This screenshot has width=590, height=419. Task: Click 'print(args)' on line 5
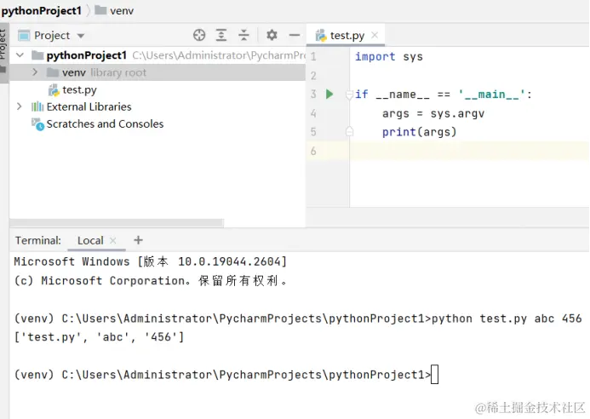tap(419, 132)
